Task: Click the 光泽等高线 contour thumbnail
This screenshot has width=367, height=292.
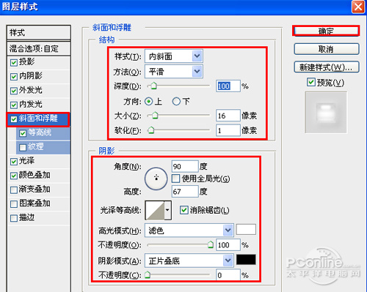Action: (x=155, y=210)
